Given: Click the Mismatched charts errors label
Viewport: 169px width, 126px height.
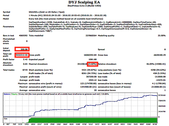Looking at the screenshot, I should point(9,41).
